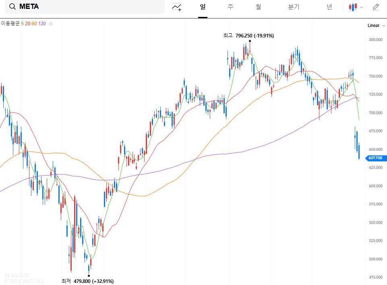Remove the moving average indicator
Viewport: 387px width, 285px height.
pos(51,24)
